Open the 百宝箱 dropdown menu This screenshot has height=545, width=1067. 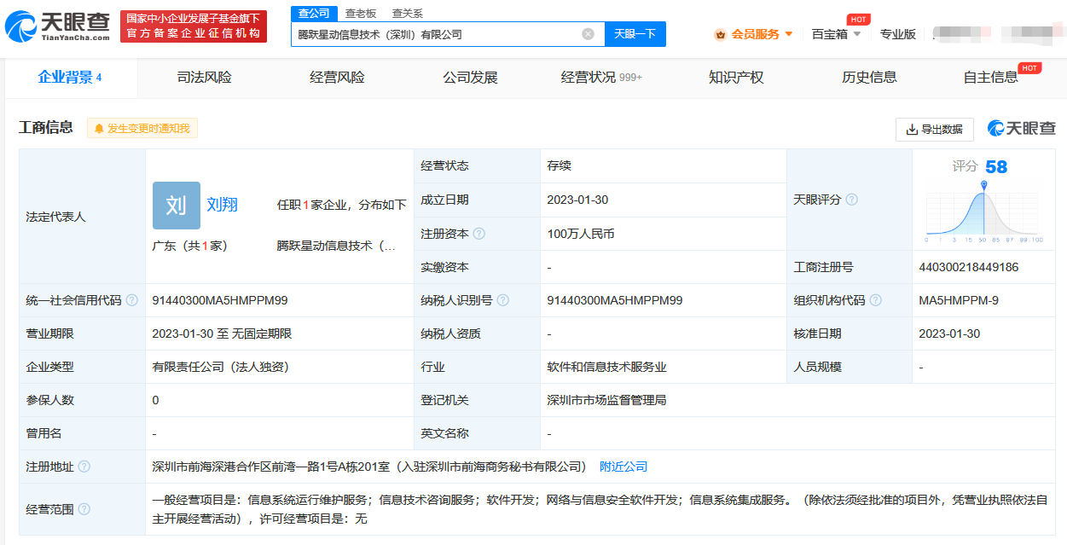pyautogui.click(x=836, y=34)
